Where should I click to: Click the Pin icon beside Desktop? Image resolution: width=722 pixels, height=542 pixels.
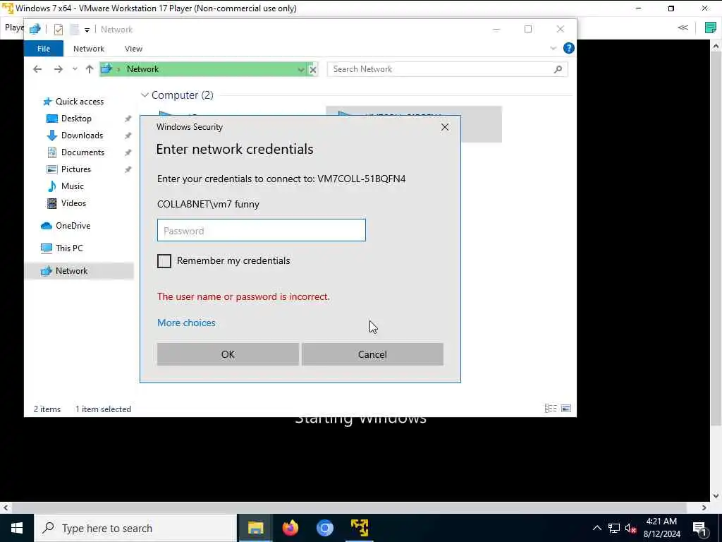click(x=128, y=119)
